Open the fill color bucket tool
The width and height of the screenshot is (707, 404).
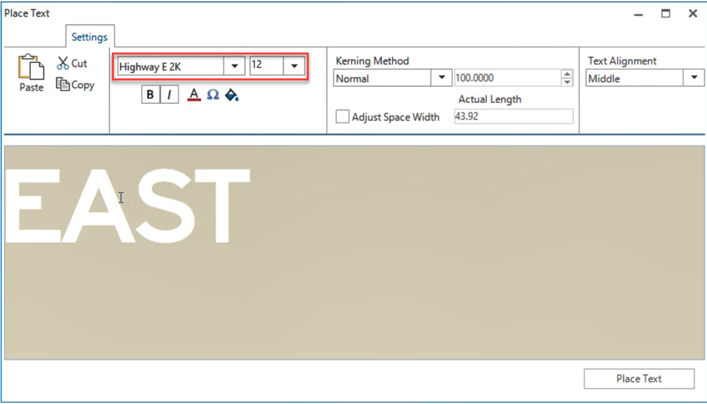(232, 94)
